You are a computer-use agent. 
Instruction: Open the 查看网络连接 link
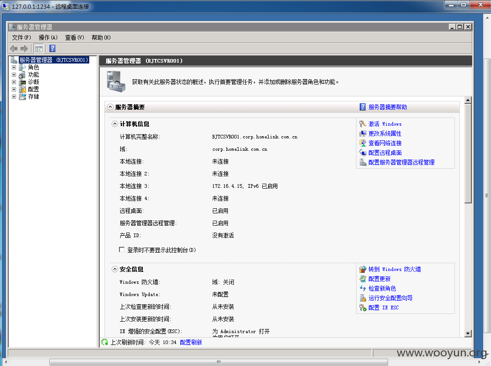[x=385, y=143]
